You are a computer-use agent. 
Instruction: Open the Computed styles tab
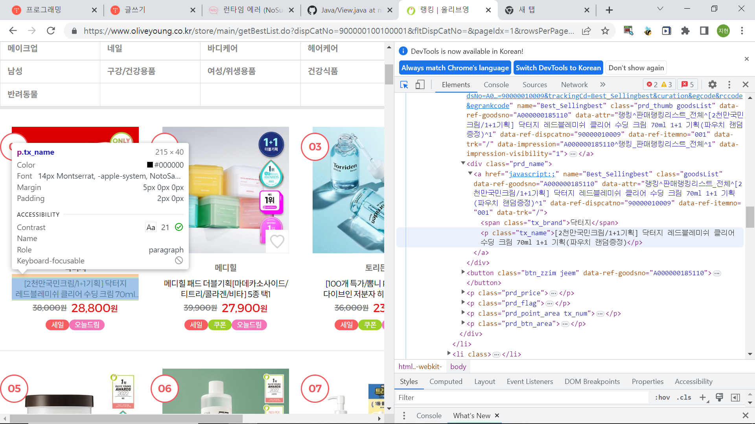446,381
